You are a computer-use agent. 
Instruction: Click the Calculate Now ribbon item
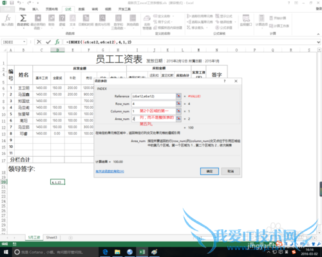[278, 18]
